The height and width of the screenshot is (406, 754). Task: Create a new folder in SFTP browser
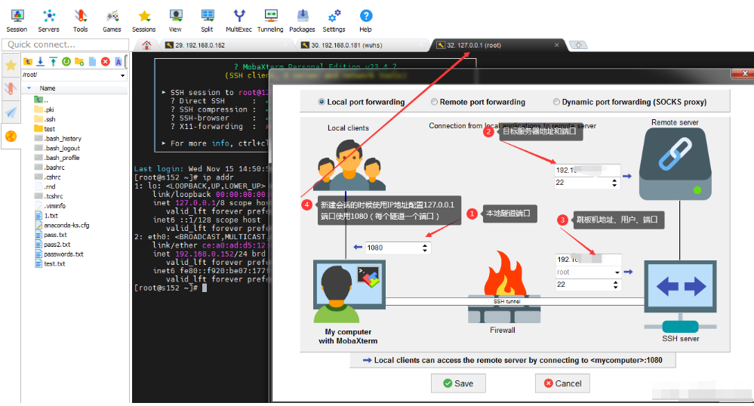[79, 62]
